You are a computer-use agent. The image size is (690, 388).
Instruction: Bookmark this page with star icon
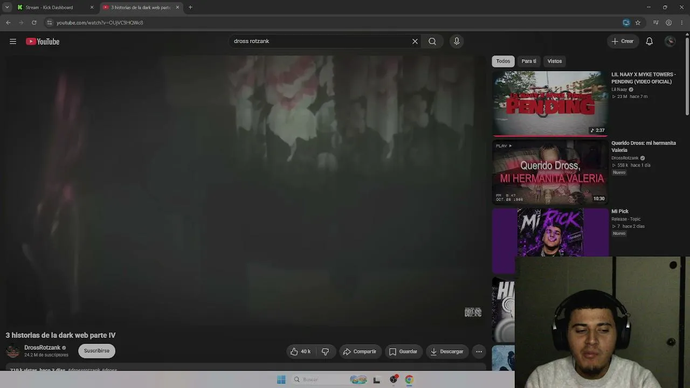tap(638, 23)
